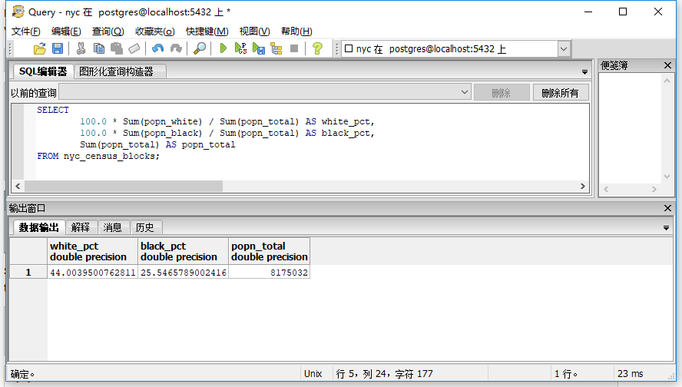Select the 消息 messages tab
This screenshot has height=387, width=682.
(113, 227)
